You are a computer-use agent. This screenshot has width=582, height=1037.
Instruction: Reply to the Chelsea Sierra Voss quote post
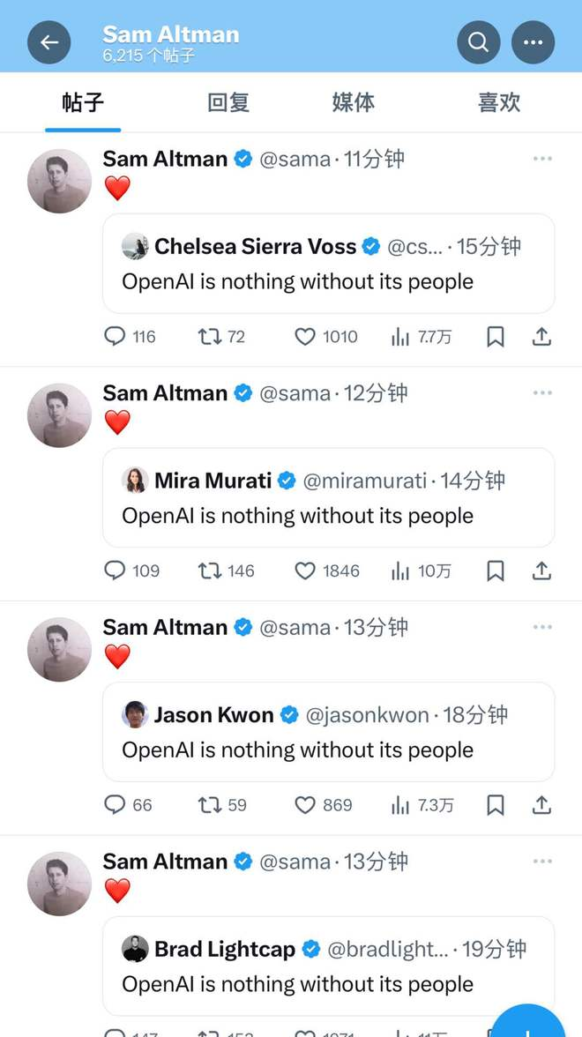pos(116,336)
